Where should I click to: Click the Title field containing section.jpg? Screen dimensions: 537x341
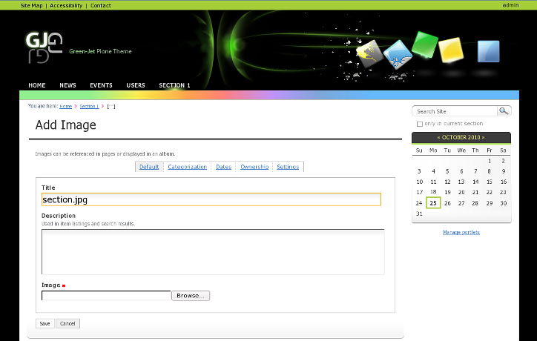click(x=211, y=199)
